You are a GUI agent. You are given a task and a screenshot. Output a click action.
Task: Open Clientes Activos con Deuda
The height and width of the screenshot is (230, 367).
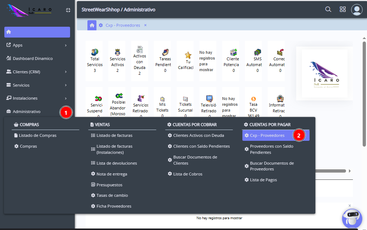198,135
